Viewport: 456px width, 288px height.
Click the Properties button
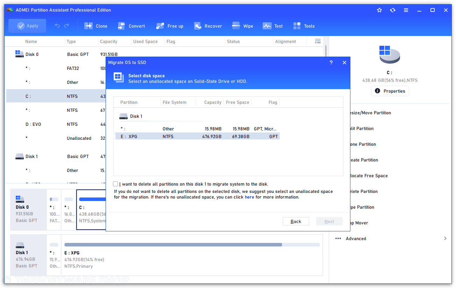point(390,91)
